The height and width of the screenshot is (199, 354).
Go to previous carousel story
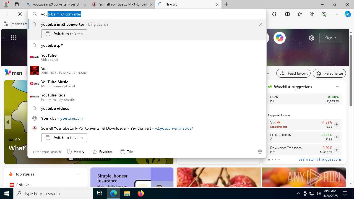pos(8,122)
